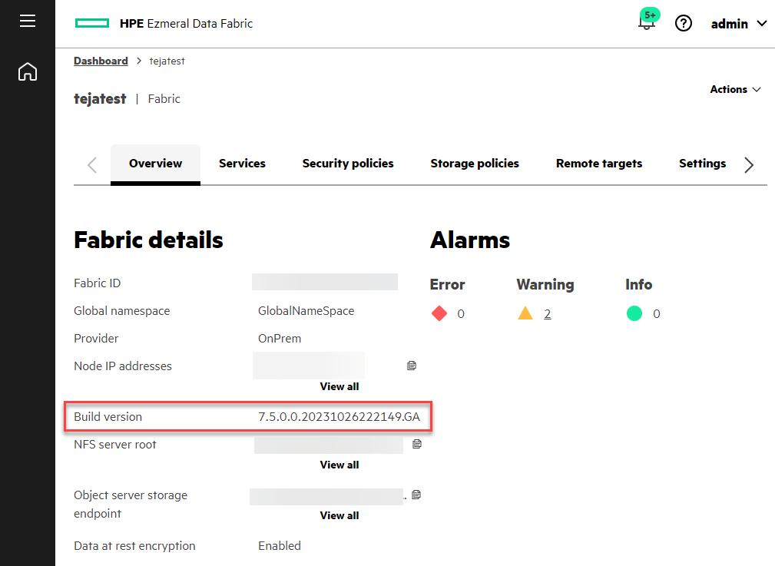Screen dimensions: 775x566
Task: Click the Info count 0
Action: [657, 314]
